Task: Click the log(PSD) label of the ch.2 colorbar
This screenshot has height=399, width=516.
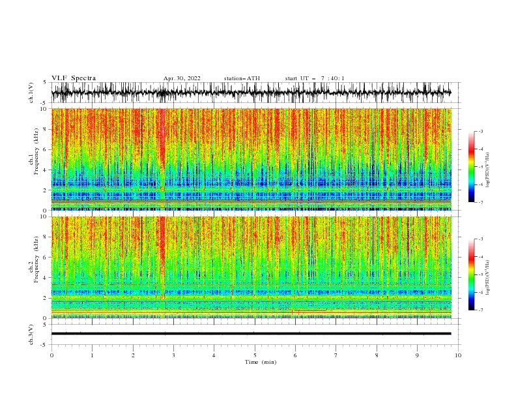Action: pyautogui.click(x=488, y=277)
